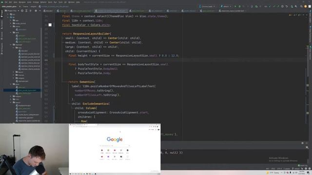Open Search Everywhere magnifier icon

point(301,6)
